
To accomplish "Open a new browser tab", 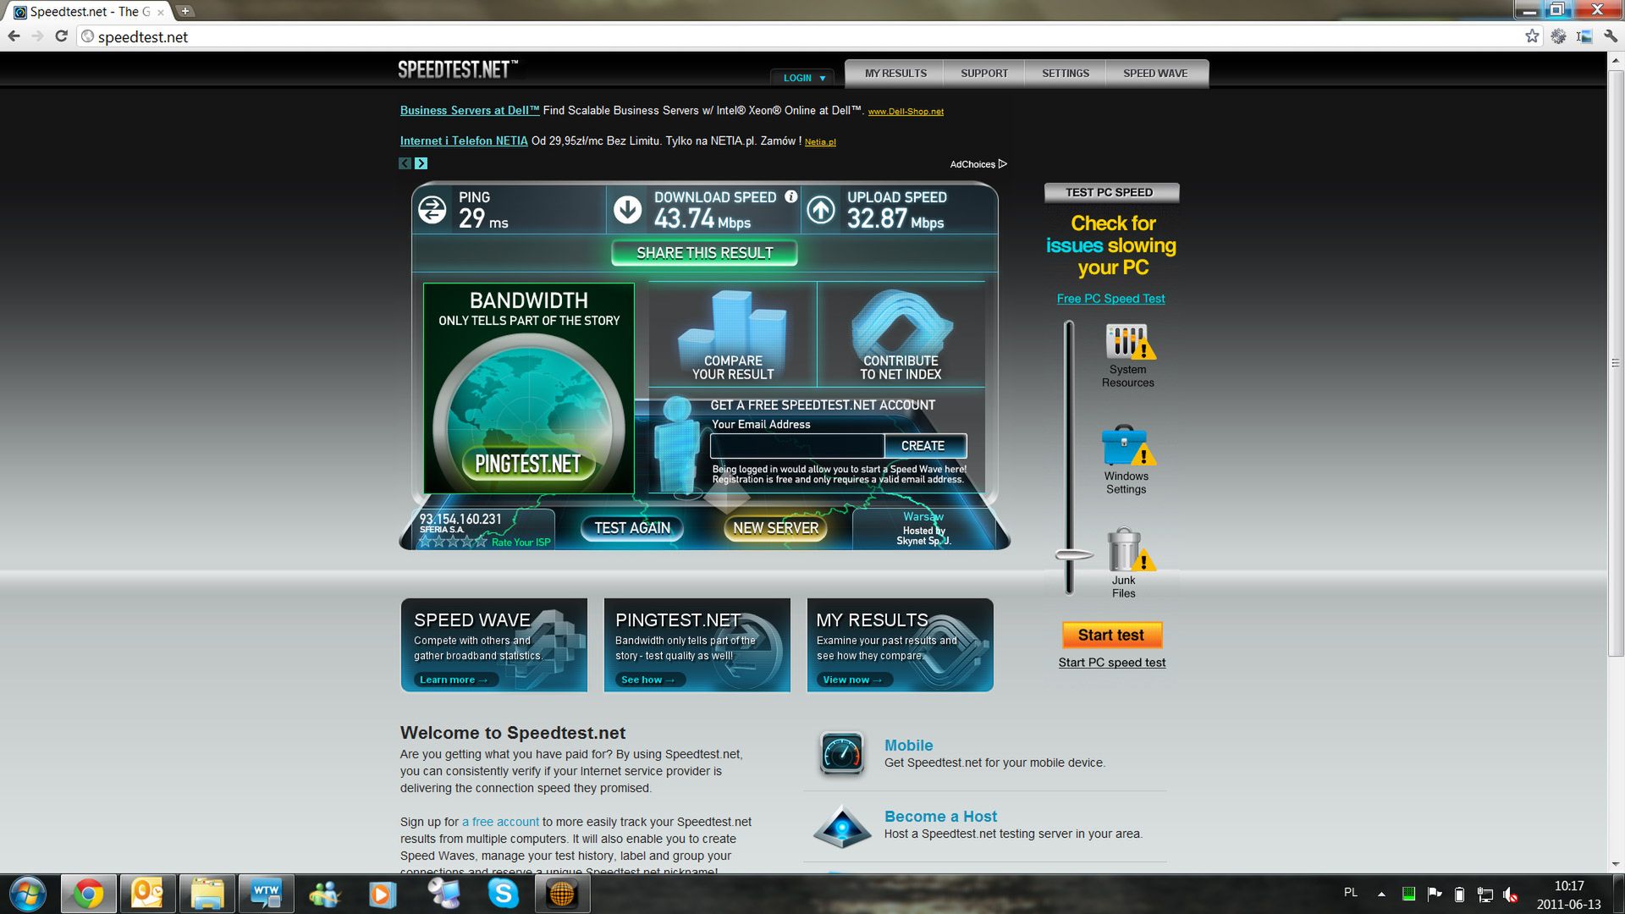I will [x=185, y=11].
